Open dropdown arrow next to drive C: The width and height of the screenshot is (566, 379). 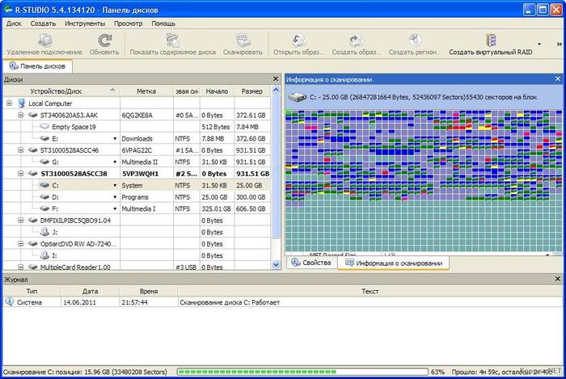(115, 185)
